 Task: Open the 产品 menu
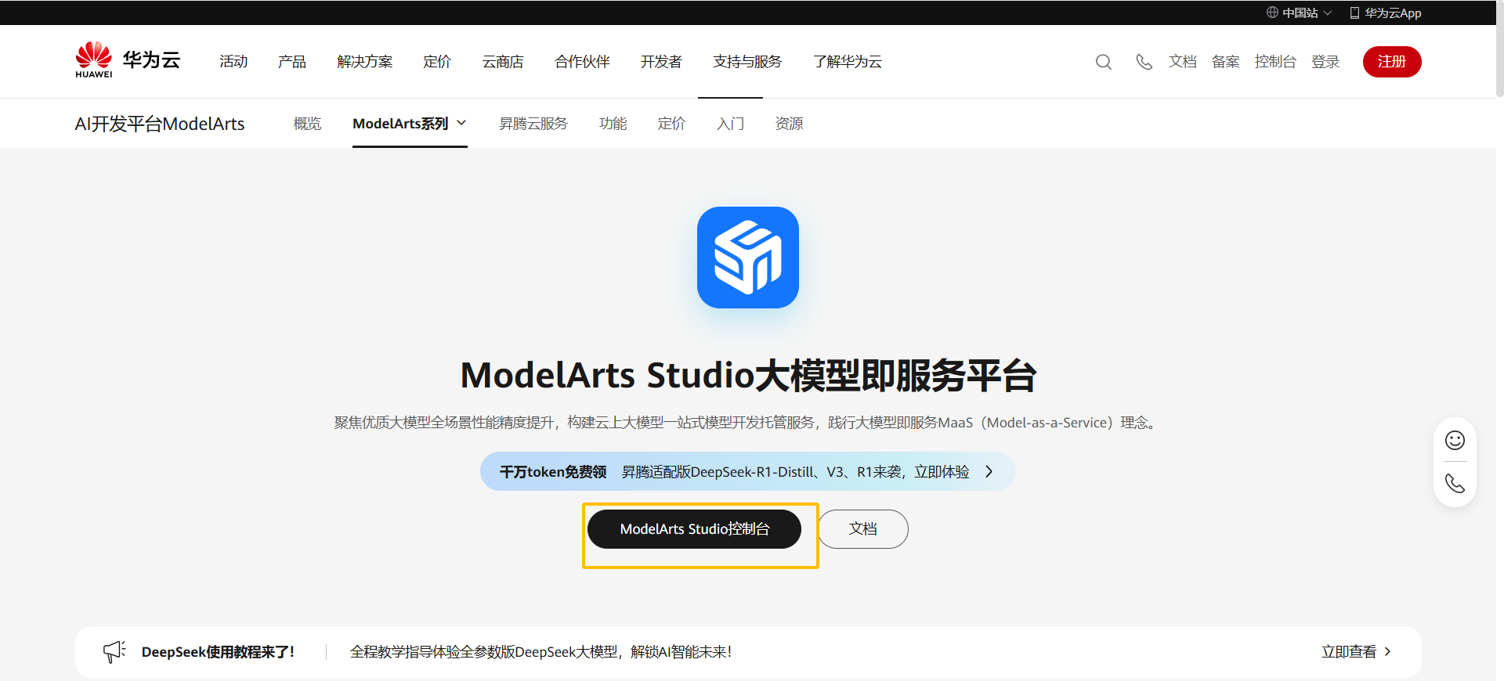291,62
